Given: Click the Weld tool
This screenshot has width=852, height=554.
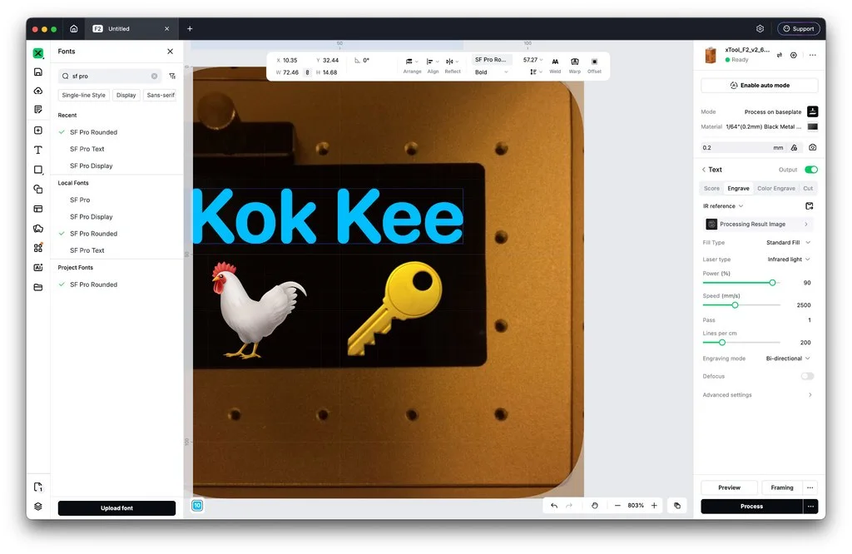Looking at the screenshot, I should [555, 66].
